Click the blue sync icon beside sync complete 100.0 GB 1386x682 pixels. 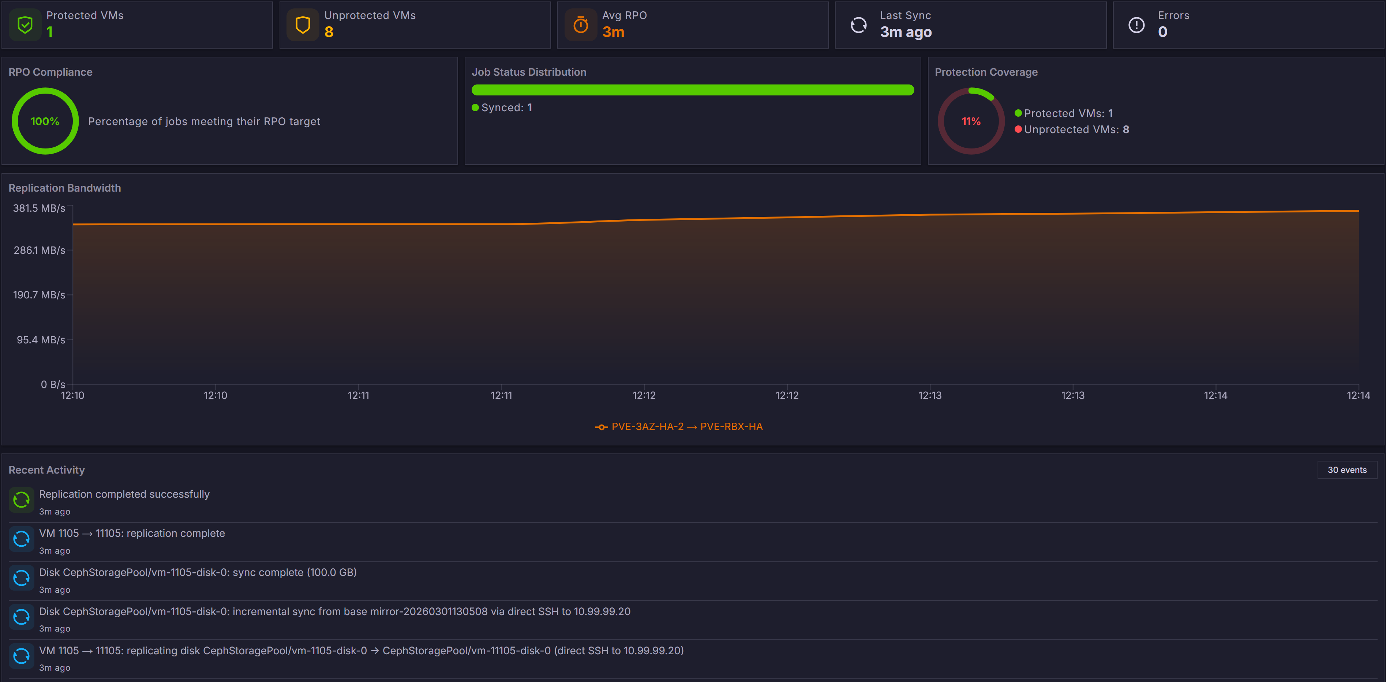point(22,578)
